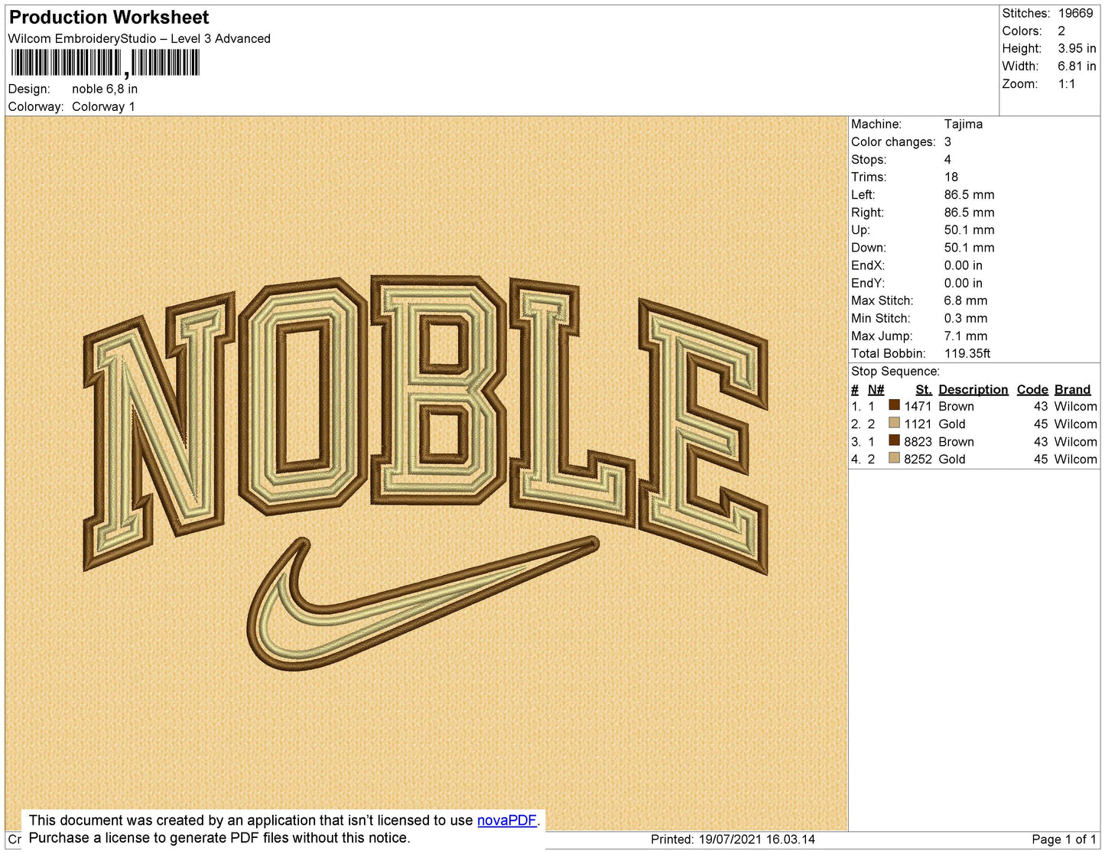Image resolution: width=1105 pixels, height=854 pixels.
Task: Click the Up value '50.1 mm'
Action: tap(969, 229)
